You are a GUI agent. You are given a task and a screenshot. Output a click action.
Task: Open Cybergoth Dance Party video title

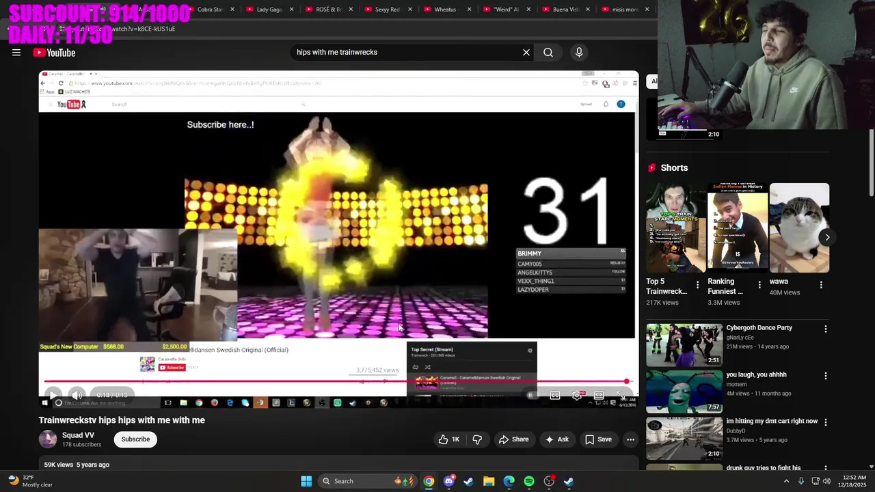[x=759, y=328]
